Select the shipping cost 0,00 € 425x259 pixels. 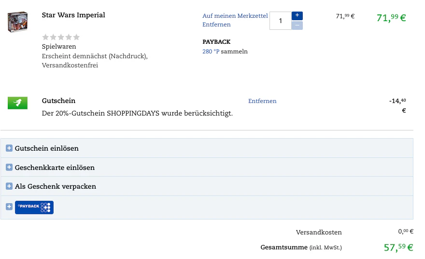pos(406,232)
